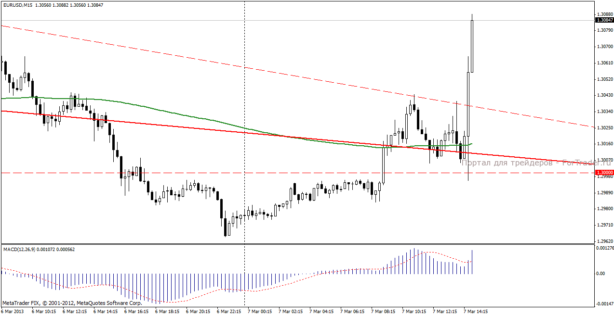Screen dimensions: 614x315
Task: Select the current price tag 1.30847
Action: pos(604,20)
